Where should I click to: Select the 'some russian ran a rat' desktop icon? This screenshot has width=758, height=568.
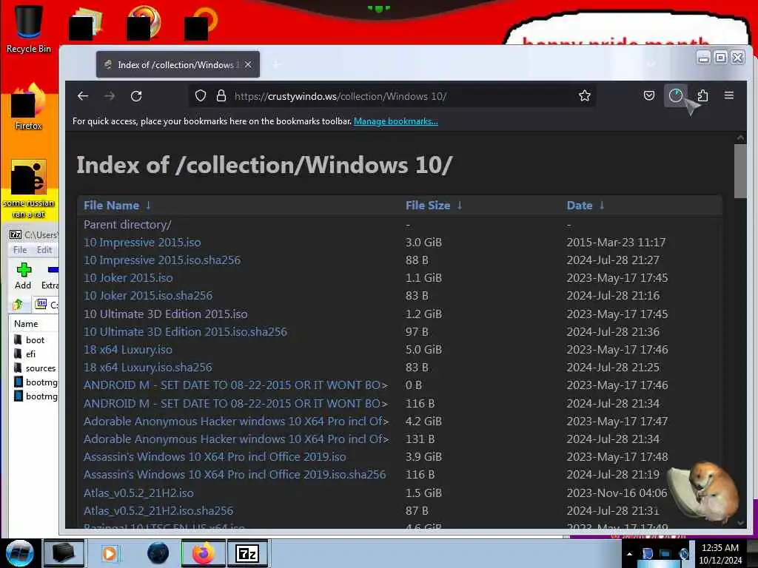[29, 189]
